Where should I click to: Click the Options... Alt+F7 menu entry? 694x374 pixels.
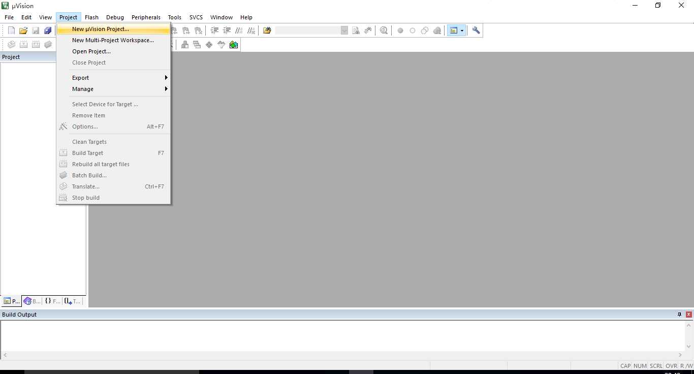[x=114, y=127]
